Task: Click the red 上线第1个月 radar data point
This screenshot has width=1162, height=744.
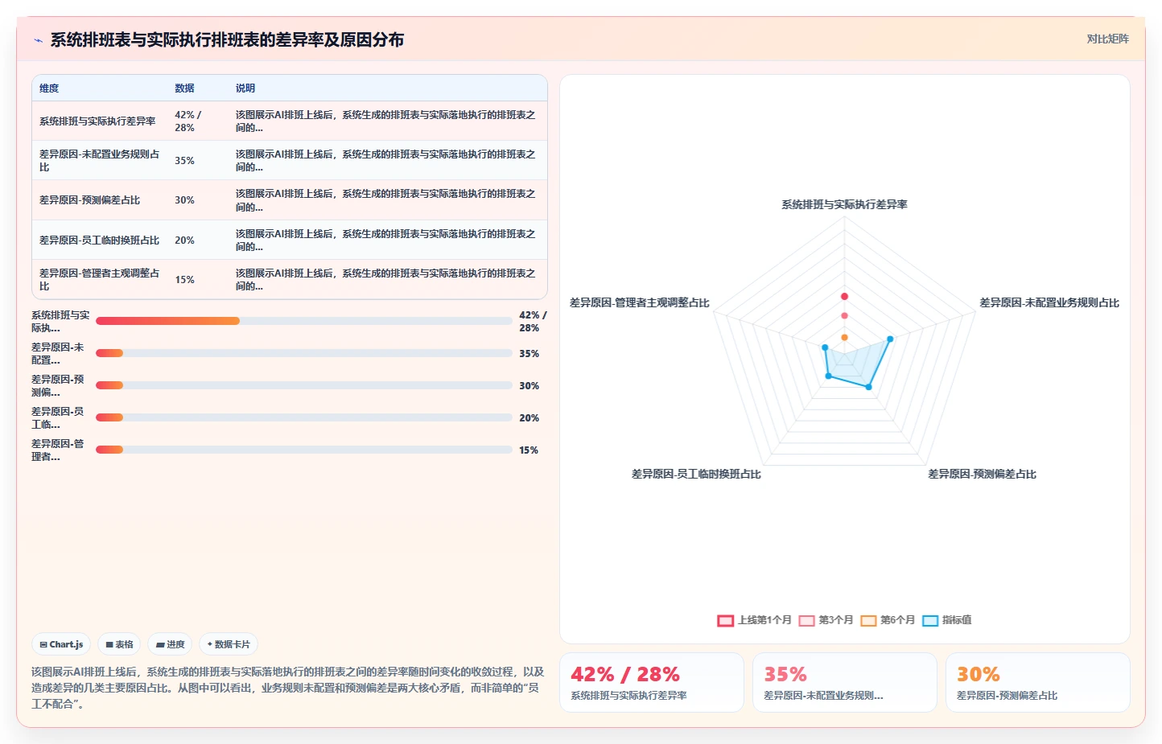Action: 844,296
